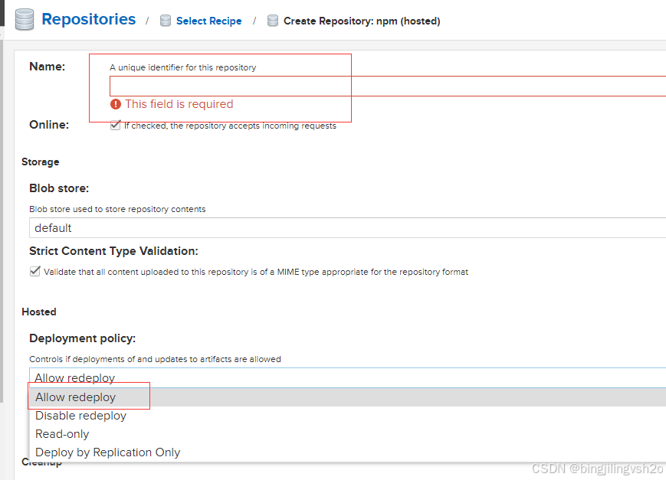The image size is (666, 480).
Task: Open the Deployment policy combo box
Action: [x=347, y=377]
